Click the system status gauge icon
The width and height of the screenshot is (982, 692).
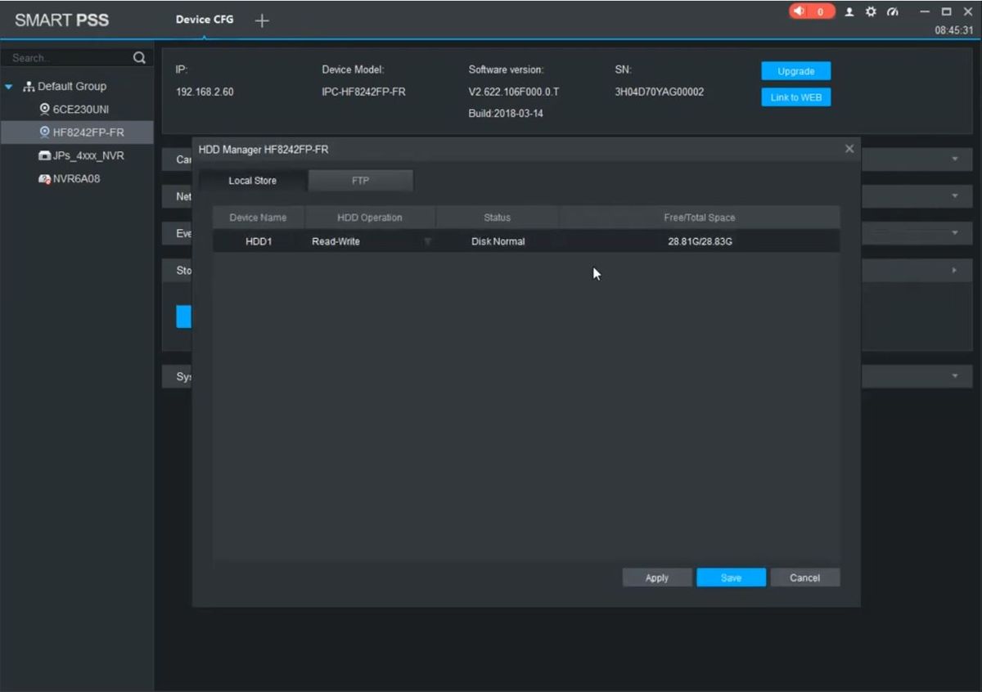point(892,12)
